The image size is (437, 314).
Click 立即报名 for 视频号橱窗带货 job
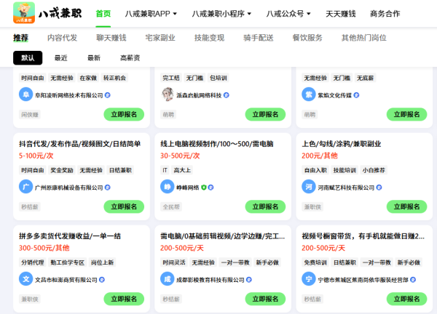406,299
